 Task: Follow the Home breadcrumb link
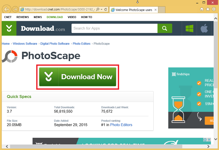[5, 44]
